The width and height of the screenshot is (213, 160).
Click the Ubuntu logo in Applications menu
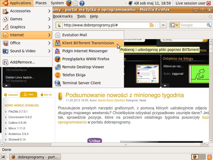[x=5, y=3]
